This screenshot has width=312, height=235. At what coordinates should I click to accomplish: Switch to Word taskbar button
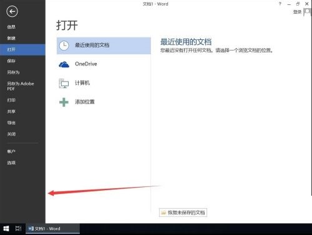pyautogui.click(x=52, y=229)
